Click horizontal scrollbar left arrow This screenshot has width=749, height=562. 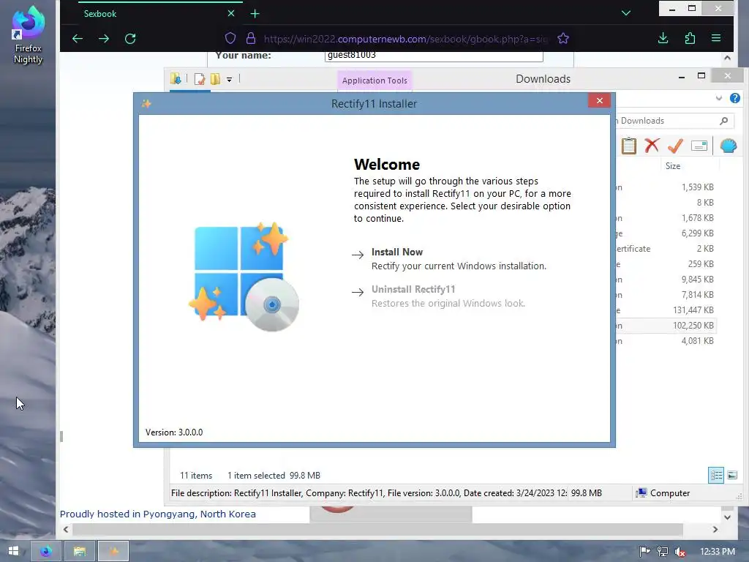point(66,530)
